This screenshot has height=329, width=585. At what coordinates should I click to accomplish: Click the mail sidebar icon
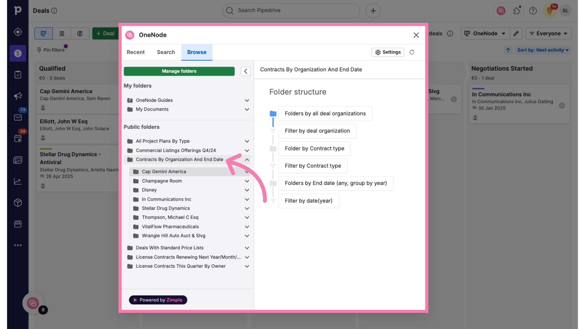click(x=18, y=117)
